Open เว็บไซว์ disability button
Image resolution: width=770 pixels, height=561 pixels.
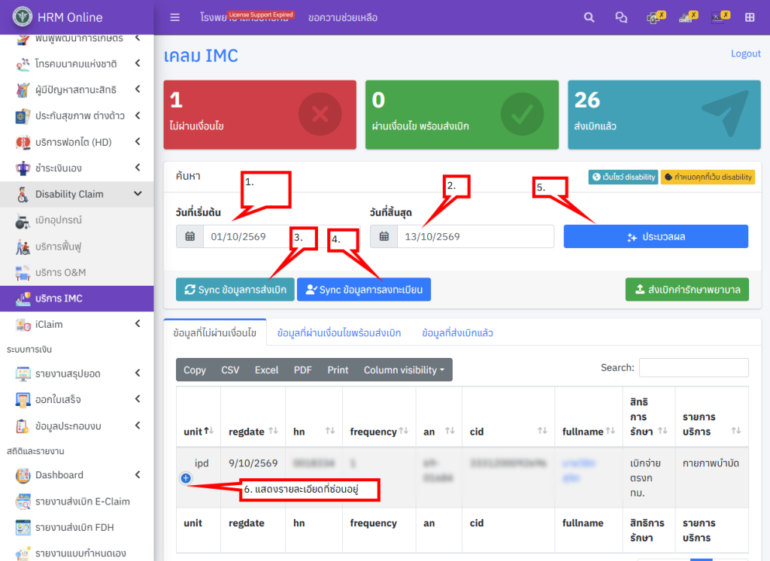tap(623, 177)
